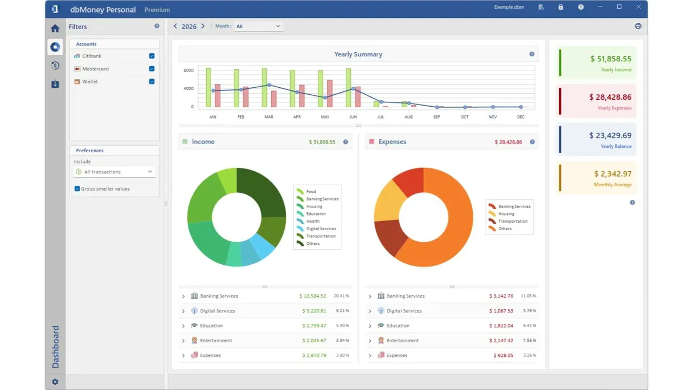Click the Monthly Average card
Screen dimensions: 693x390
pos(597,178)
